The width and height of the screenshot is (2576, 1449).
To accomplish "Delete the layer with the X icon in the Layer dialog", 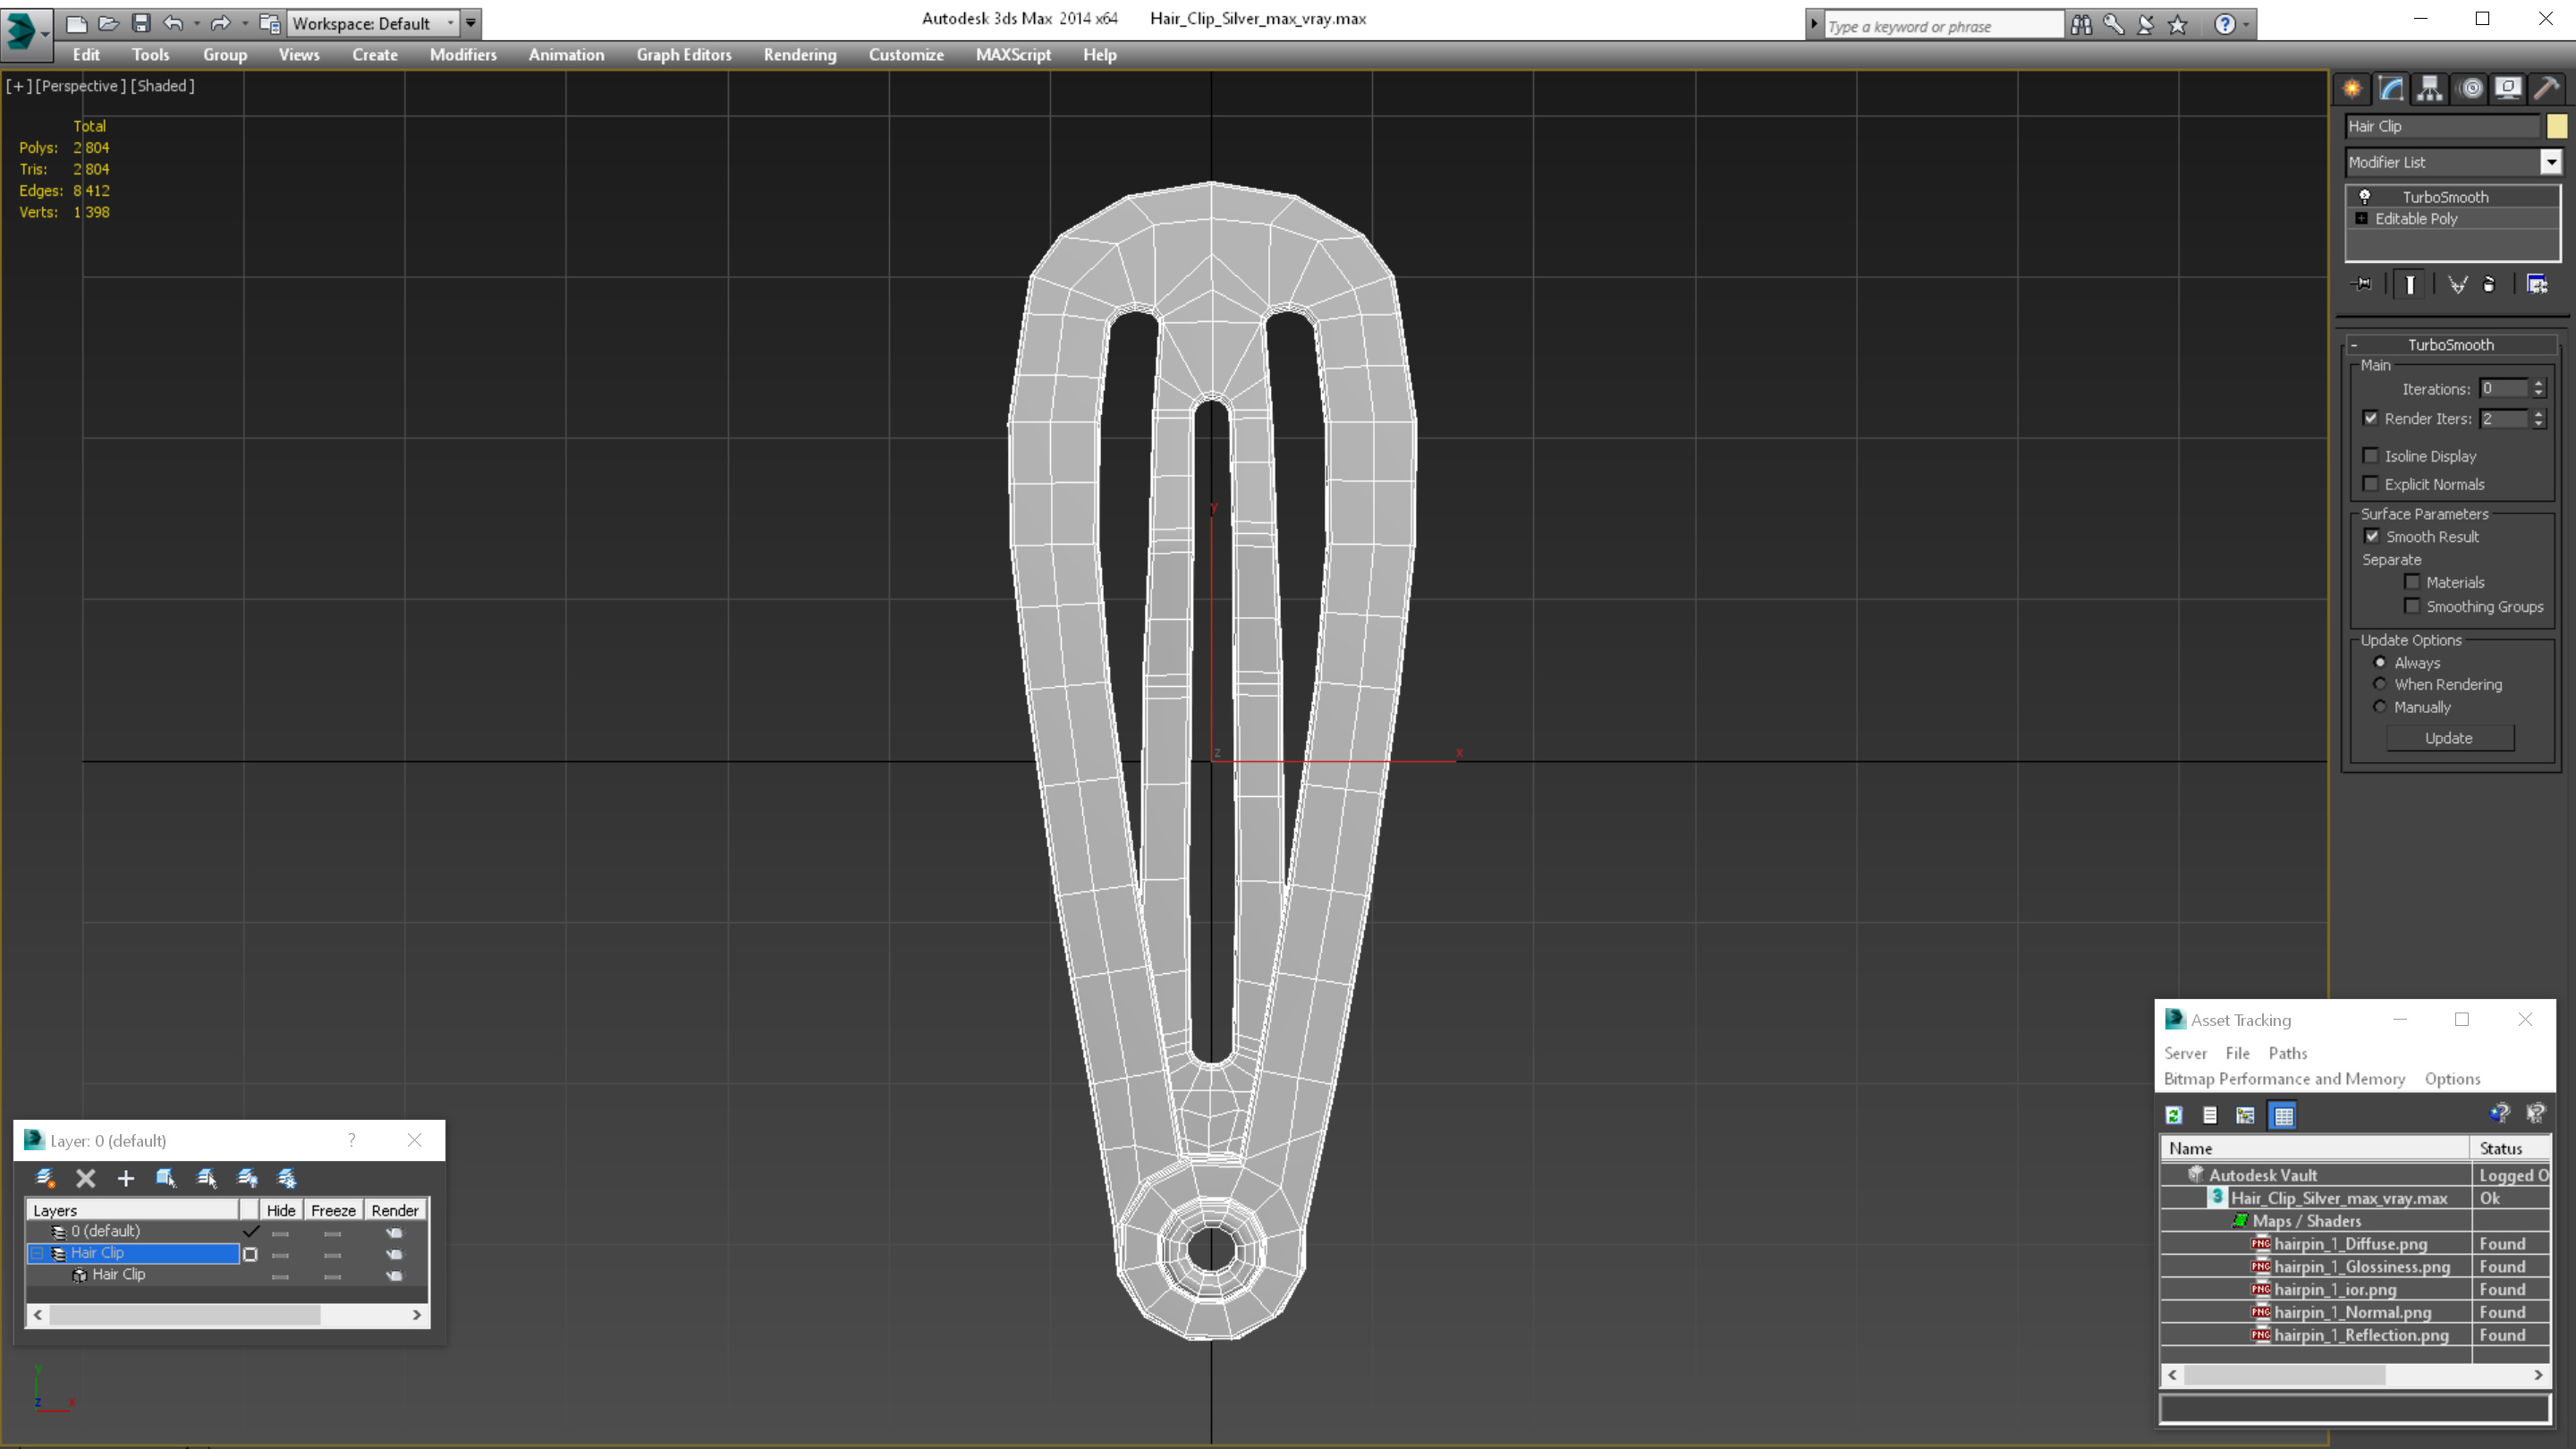I will (x=86, y=1178).
